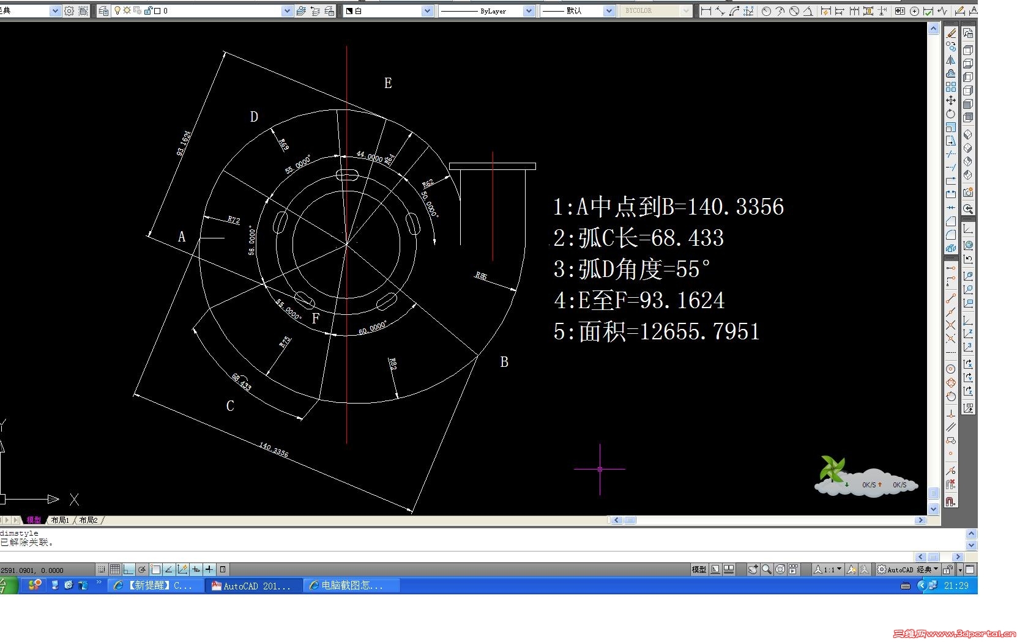Click text 1:A中点到B=140.3356
Image resolution: width=1028 pixels, height=642 pixels.
click(668, 207)
